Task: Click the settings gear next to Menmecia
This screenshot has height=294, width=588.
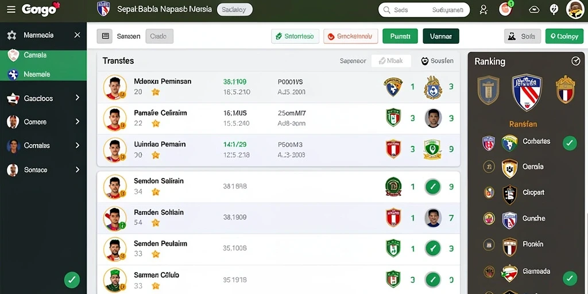Action: [x=11, y=35]
